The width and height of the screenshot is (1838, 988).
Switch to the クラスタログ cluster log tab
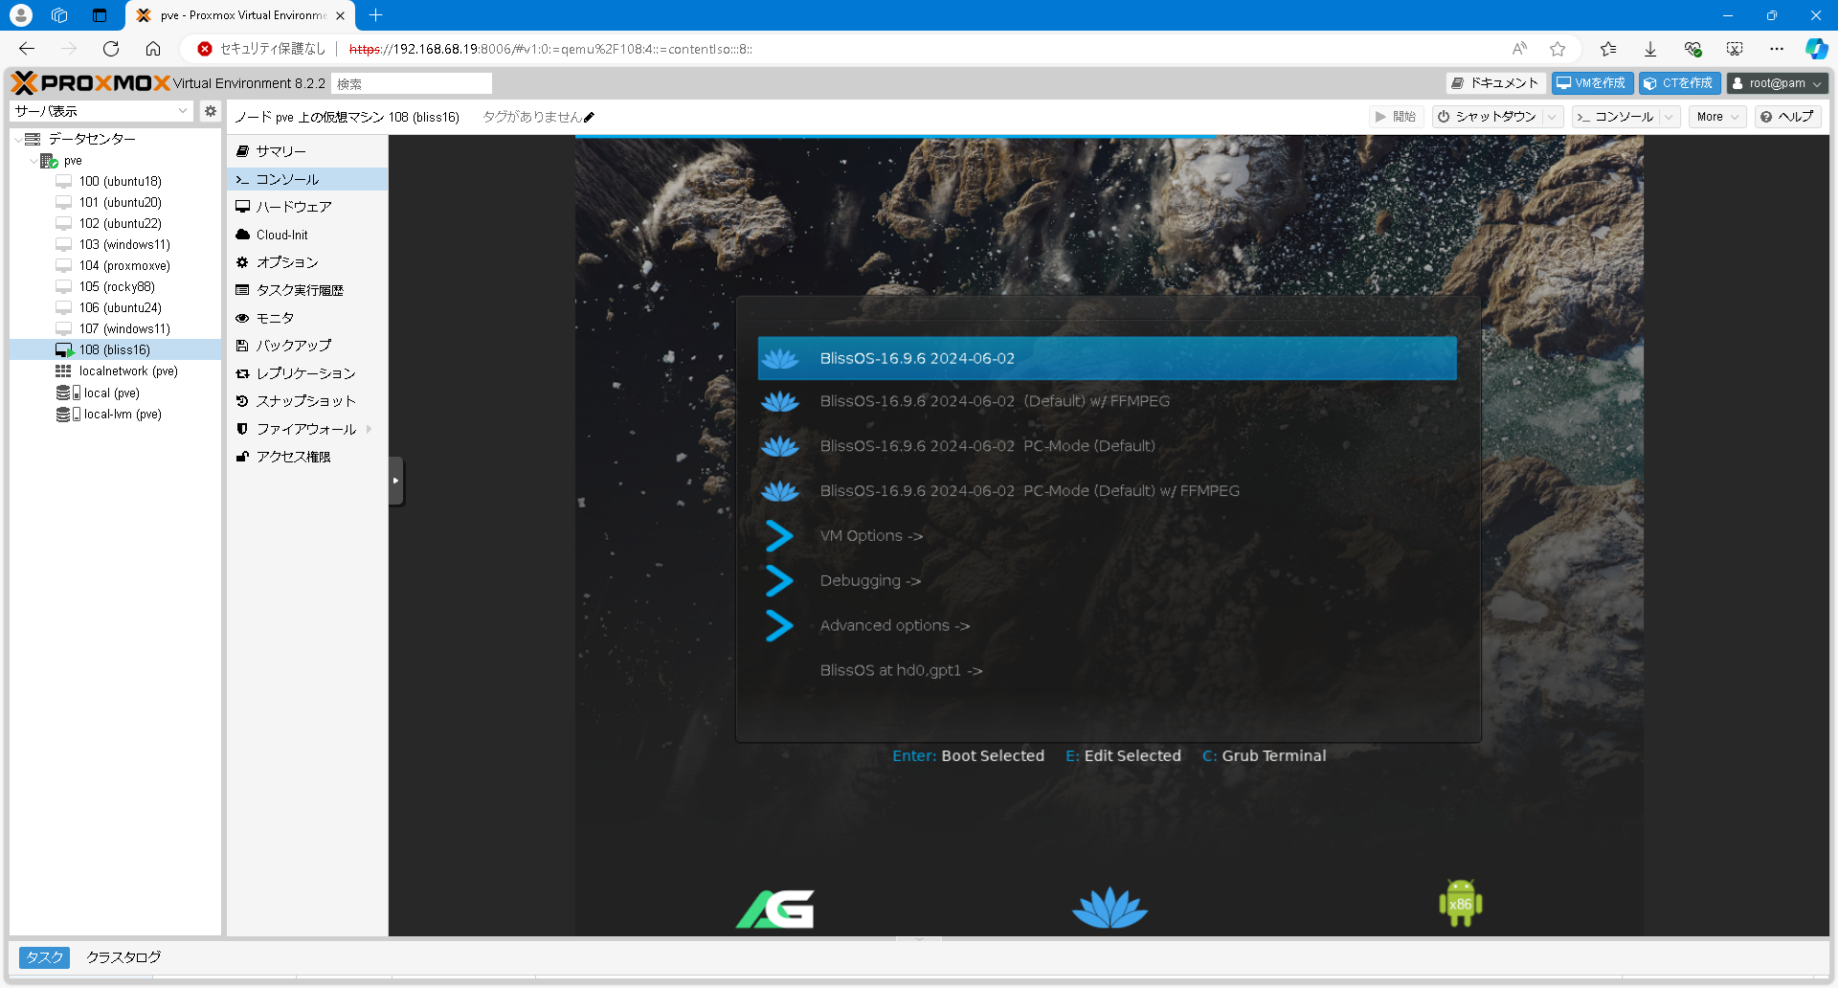(123, 957)
